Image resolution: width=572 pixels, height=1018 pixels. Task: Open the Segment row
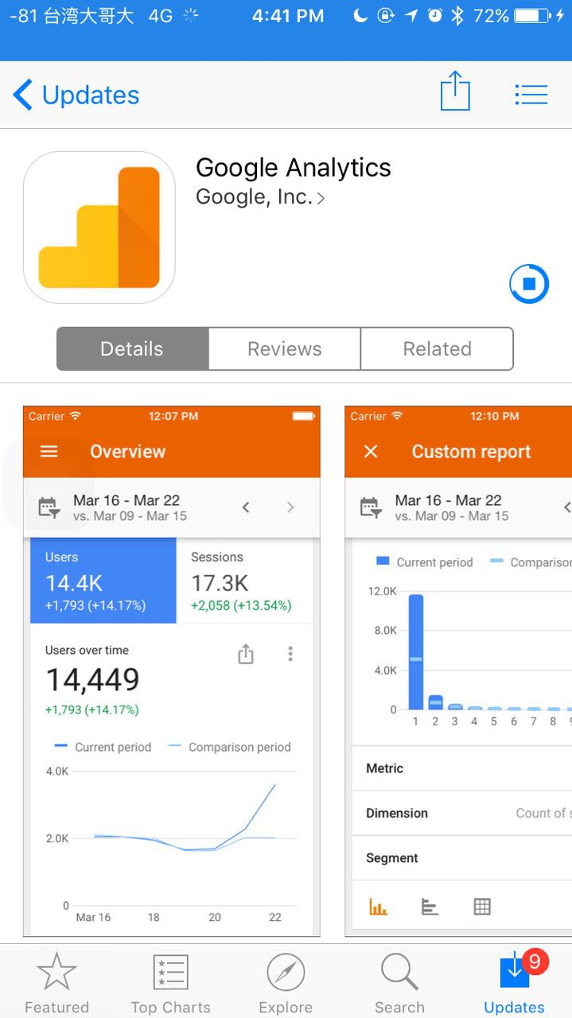[462, 857]
